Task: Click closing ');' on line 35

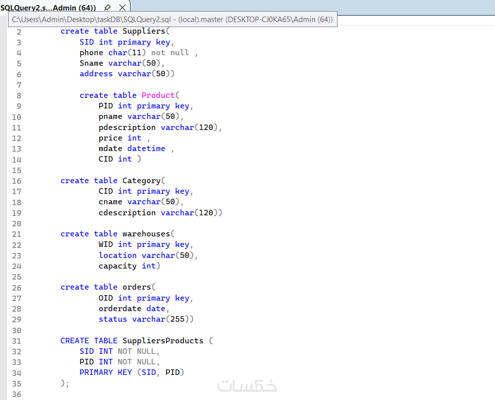Action: (65, 383)
